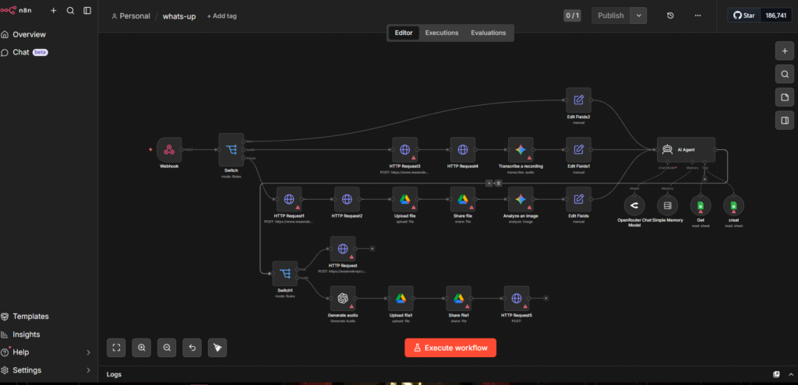
Task: Select the Generate audio OpenAI node
Action: click(343, 299)
